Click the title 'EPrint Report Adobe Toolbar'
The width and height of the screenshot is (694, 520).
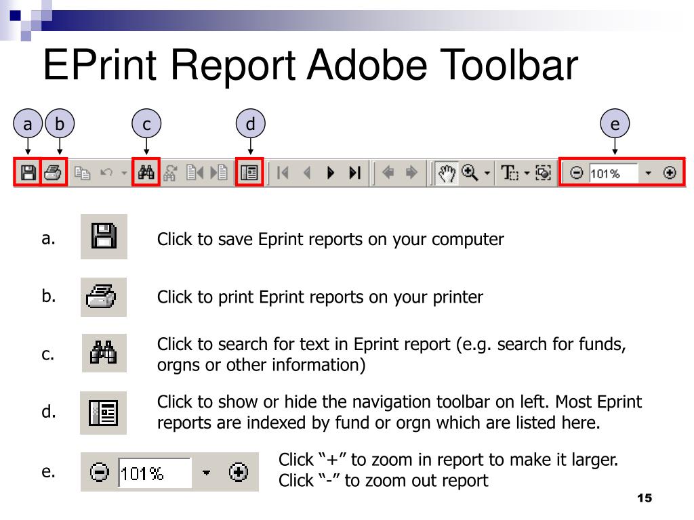[x=310, y=66]
